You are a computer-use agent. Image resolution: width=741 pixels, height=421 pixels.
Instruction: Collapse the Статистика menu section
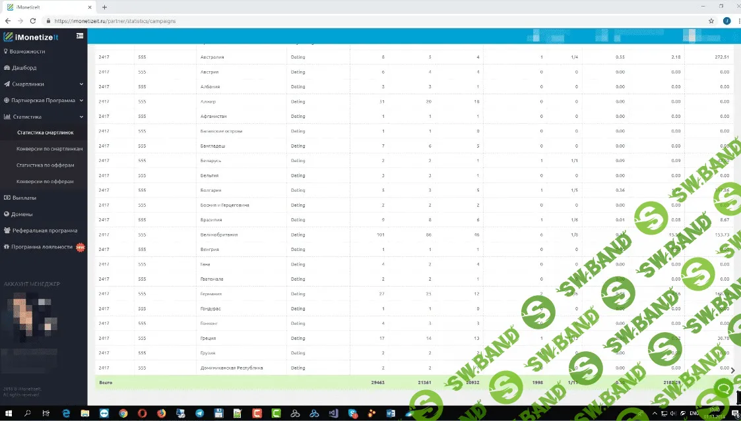point(44,117)
